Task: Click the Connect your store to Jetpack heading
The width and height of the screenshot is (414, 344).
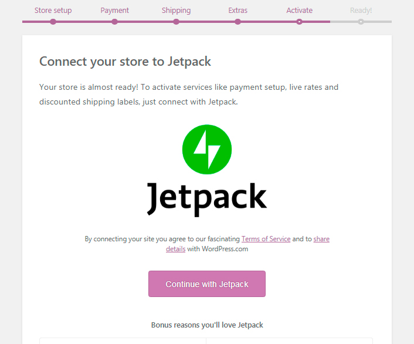Action: (x=125, y=62)
